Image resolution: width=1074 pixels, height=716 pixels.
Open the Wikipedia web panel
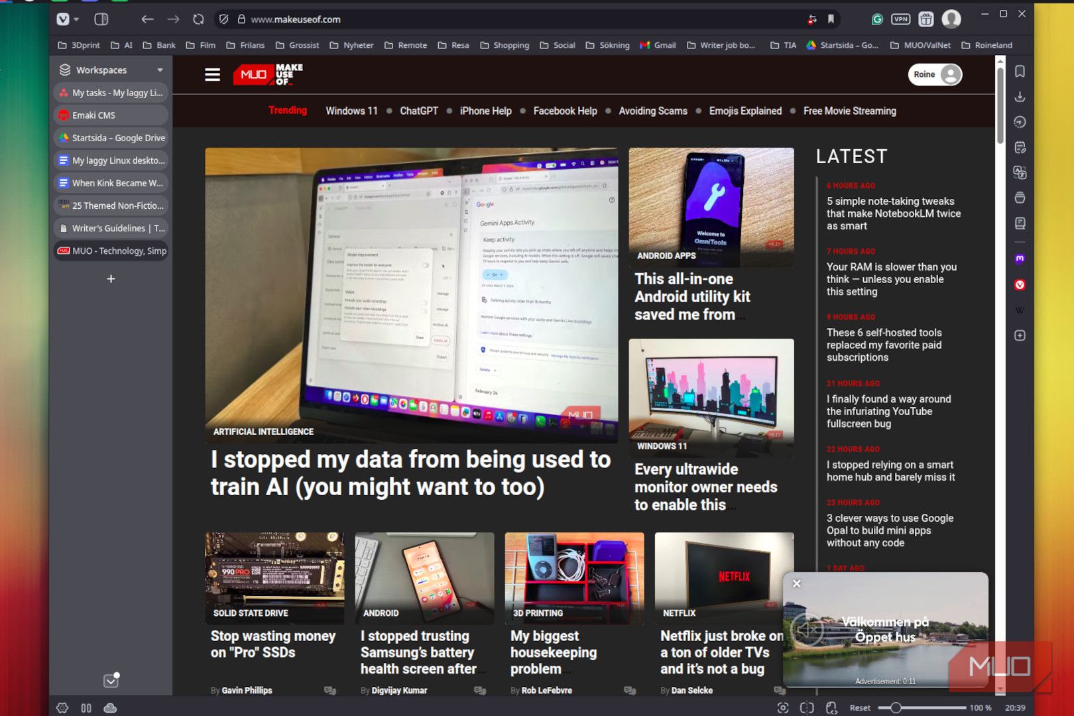click(1020, 310)
